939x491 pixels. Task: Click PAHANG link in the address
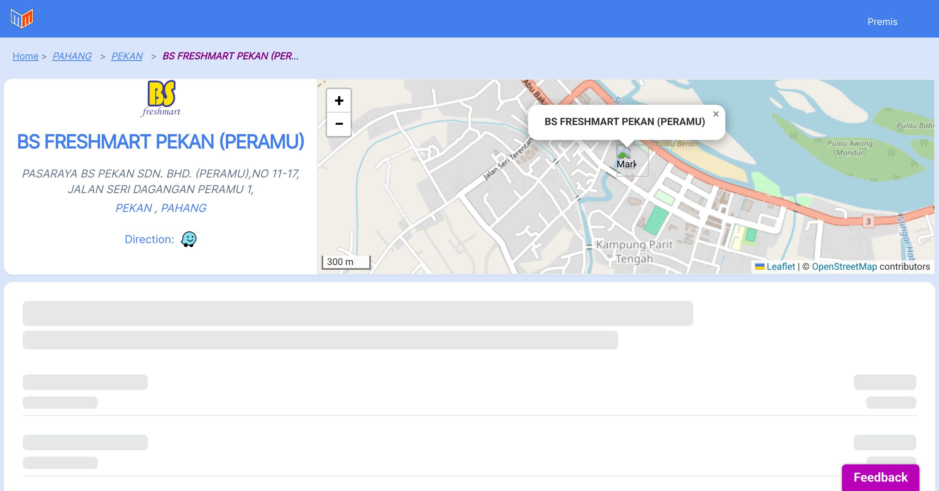[x=183, y=208]
